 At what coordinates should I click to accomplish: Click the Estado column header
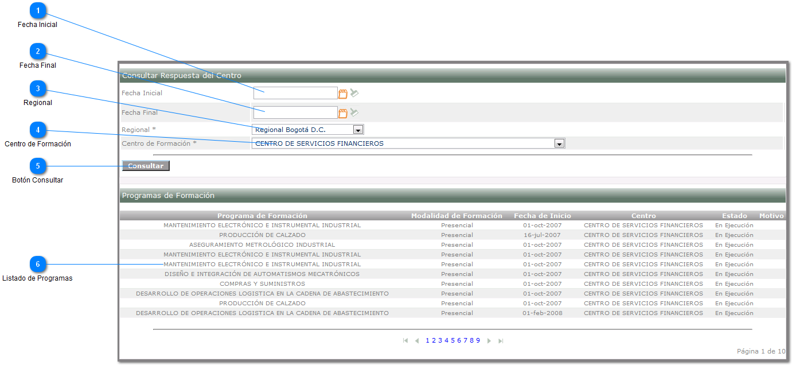coord(734,216)
